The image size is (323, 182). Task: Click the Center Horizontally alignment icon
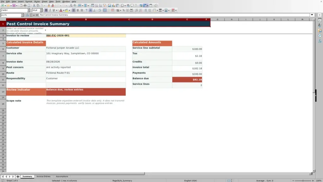(x=78, y=10)
